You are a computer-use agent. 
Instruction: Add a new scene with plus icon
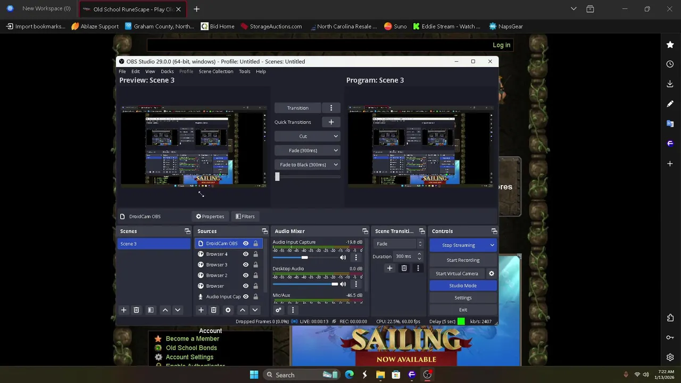123,310
